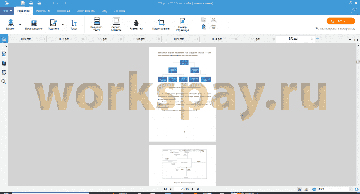Expand the left sidebar with chevron
The image size is (360, 194).
coord(6,46)
